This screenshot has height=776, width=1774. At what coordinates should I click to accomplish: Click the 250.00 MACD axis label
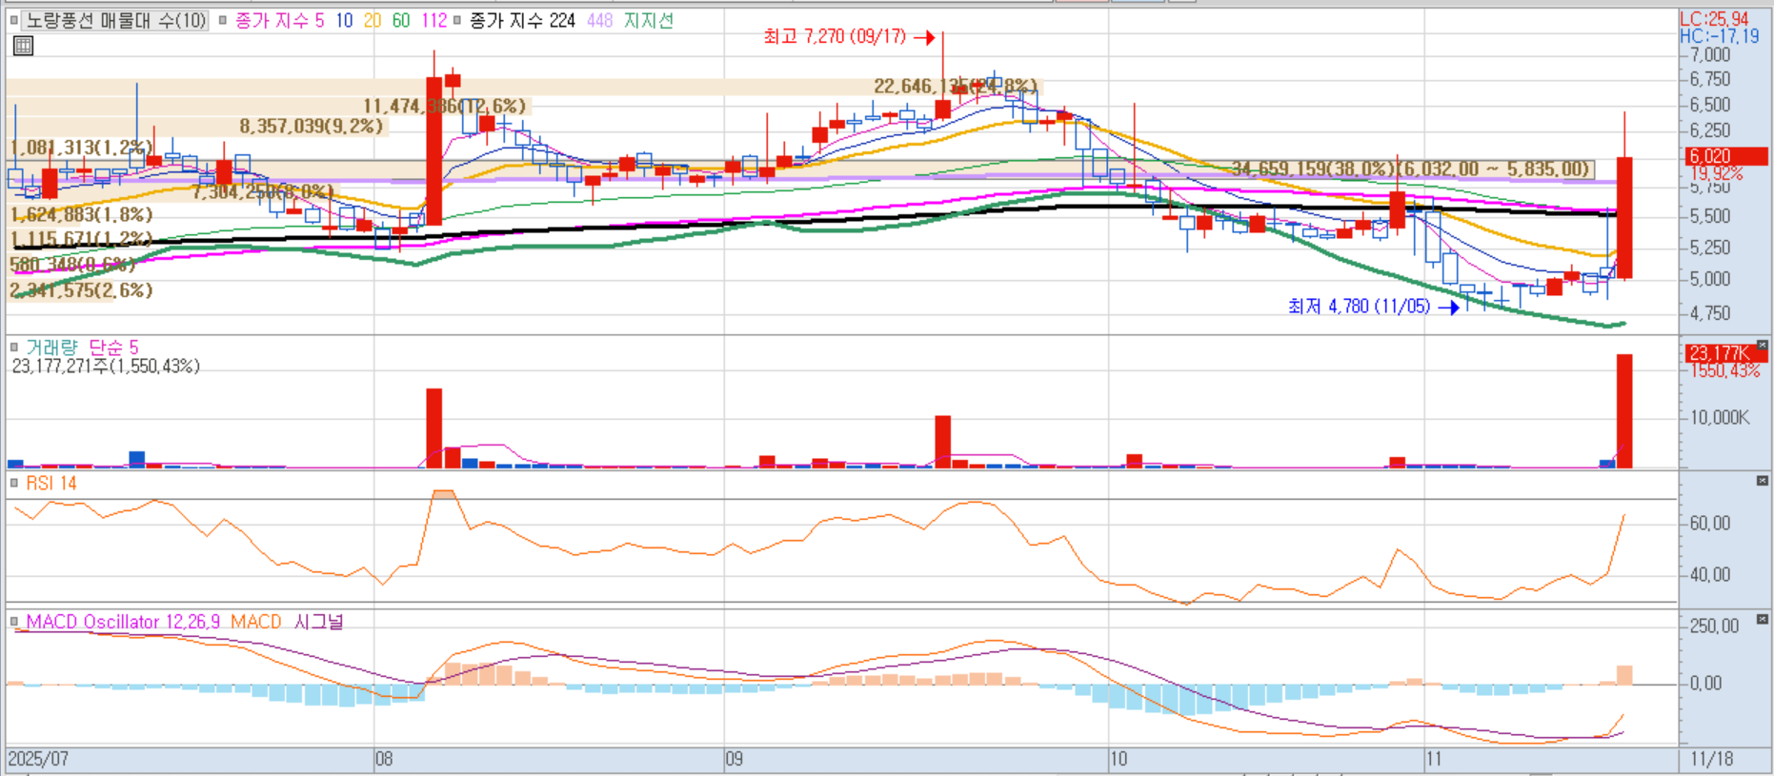[x=1715, y=626]
